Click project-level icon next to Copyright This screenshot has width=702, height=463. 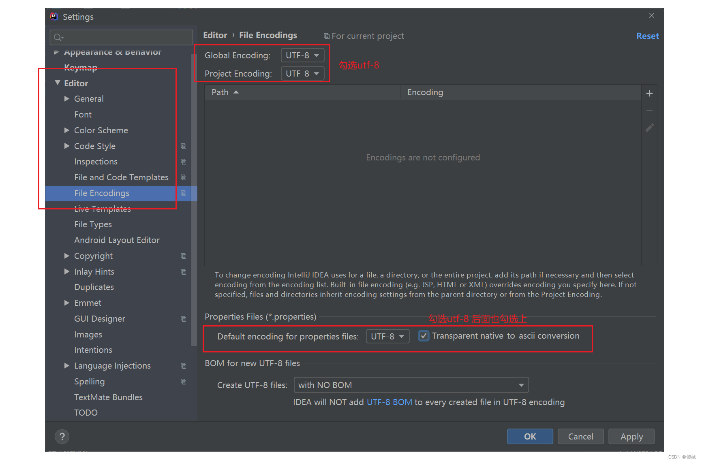click(183, 256)
